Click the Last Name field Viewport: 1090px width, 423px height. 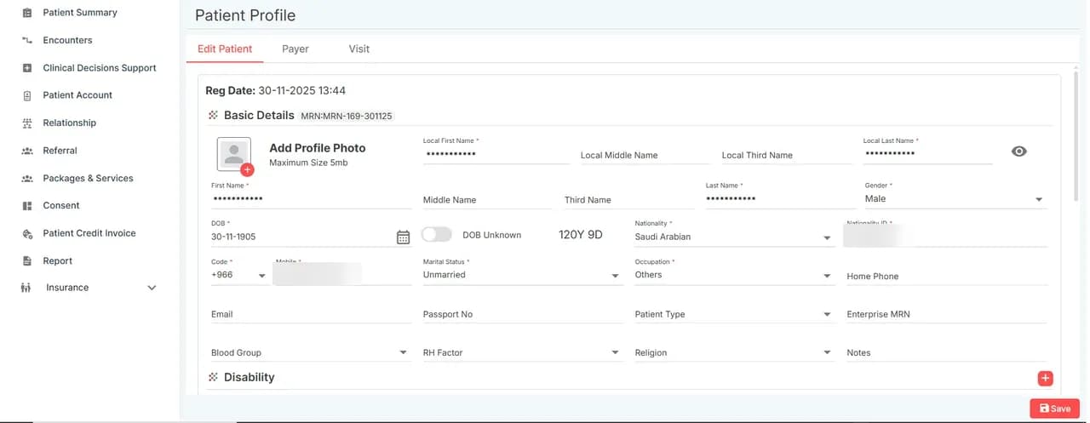point(779,198)
